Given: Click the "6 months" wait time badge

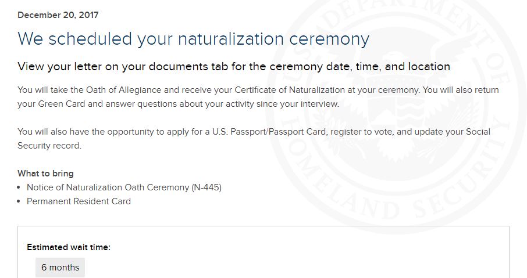Looking at the screenshot, I should (60, 268).
